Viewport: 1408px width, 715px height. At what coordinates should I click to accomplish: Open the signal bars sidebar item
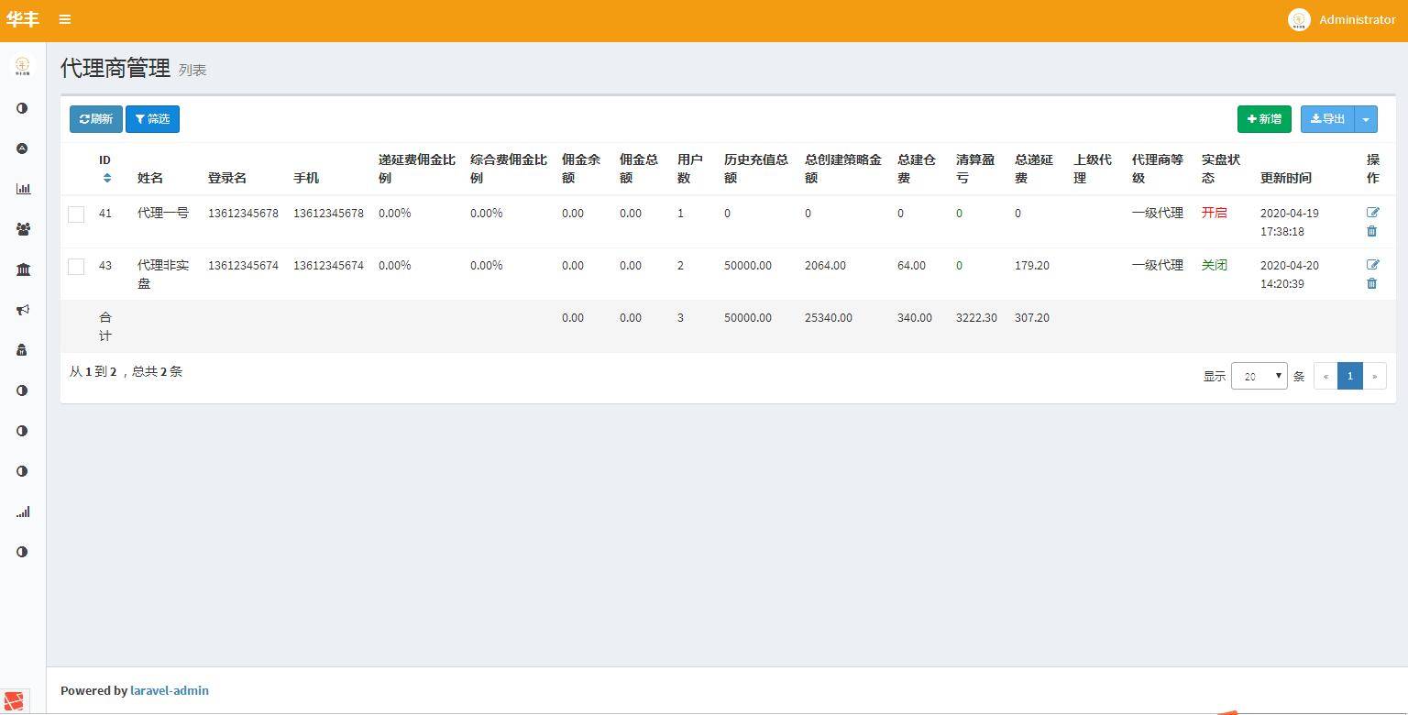coord(23,511)
